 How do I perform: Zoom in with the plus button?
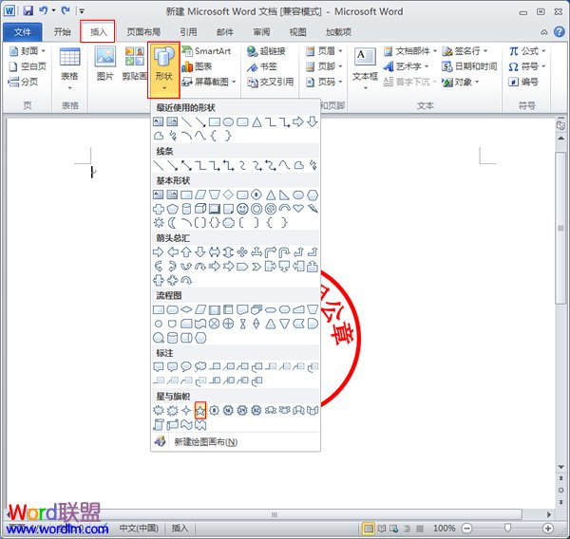(x=547, y=528)
